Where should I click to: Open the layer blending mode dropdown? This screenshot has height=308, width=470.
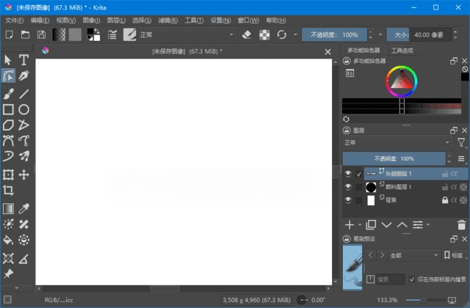coord(397,142)
